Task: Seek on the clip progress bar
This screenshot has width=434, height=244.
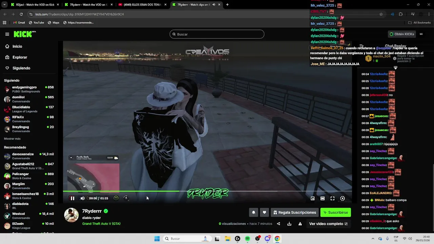Action: 207,191
